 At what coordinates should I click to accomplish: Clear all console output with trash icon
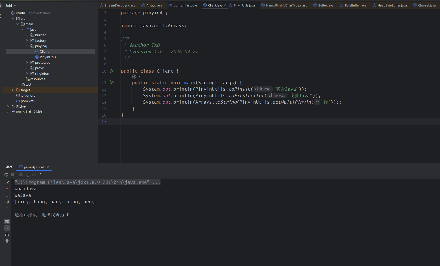pos(7,241)
